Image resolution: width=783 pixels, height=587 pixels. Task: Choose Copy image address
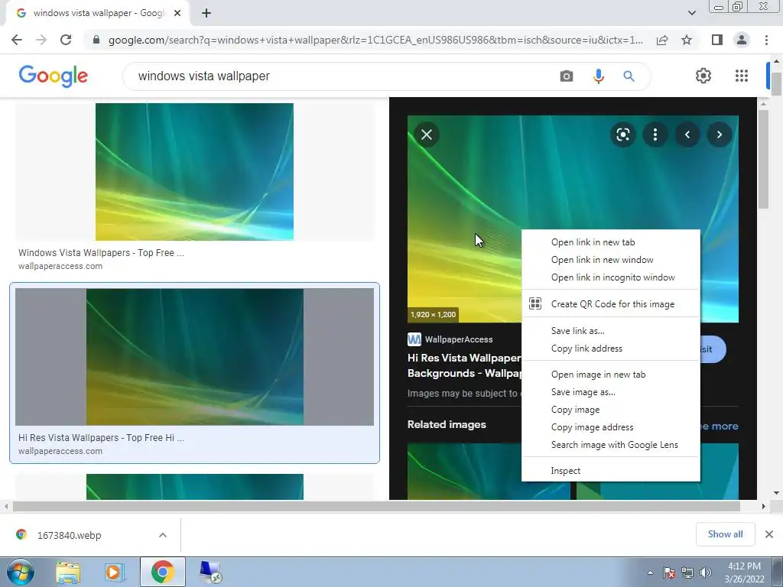tap(611, 426)
